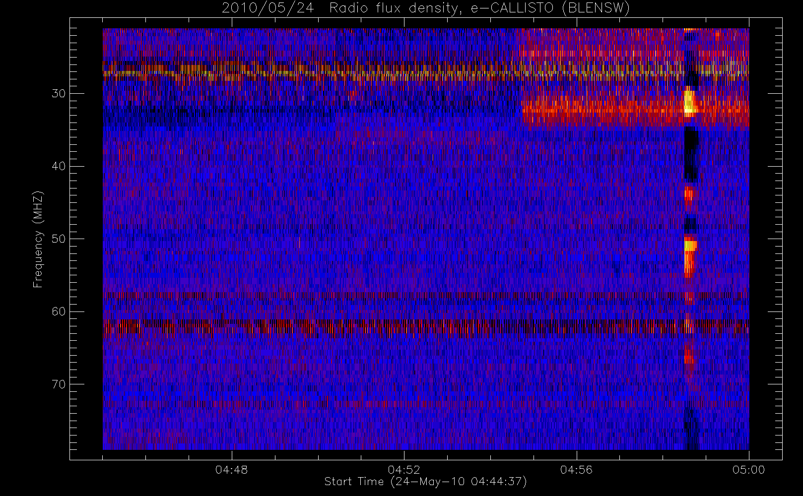
Task: Click the 30 MHz frequency tick label
Action: tap(59, 93)
